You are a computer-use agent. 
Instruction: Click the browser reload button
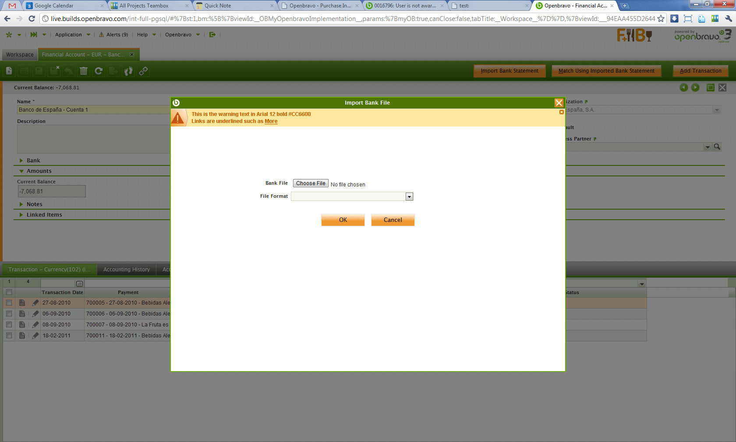pos(32,18)
